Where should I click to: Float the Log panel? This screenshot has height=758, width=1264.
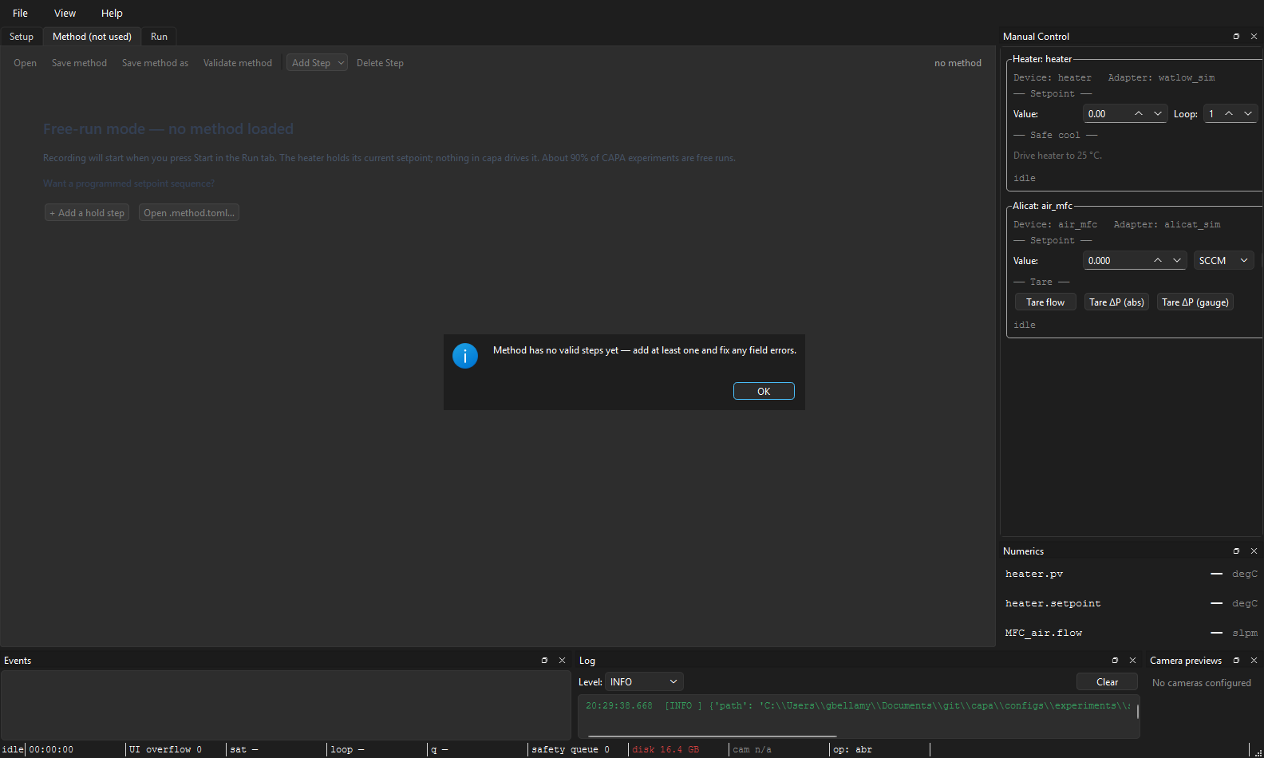coord(1115,661)
